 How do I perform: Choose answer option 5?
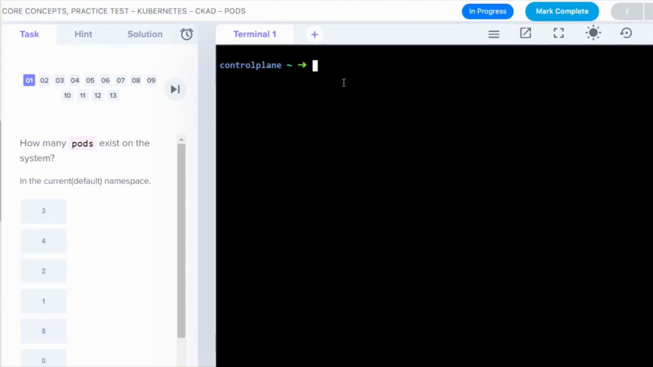44,331
